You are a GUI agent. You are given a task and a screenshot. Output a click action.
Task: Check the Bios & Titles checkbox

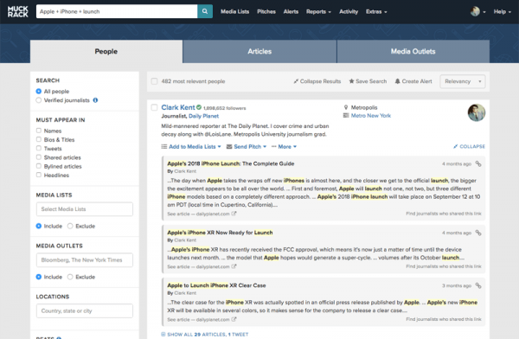(x=39, y=139)
